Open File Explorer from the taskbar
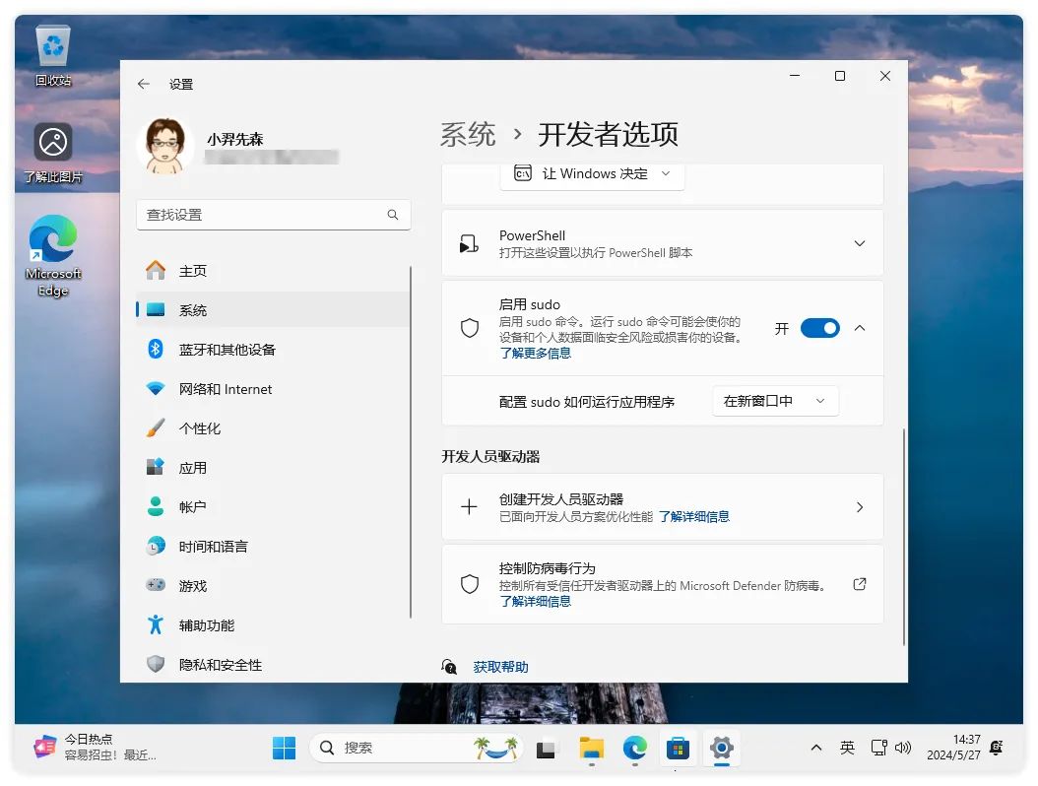1038x786 pixels. (591, 749)
